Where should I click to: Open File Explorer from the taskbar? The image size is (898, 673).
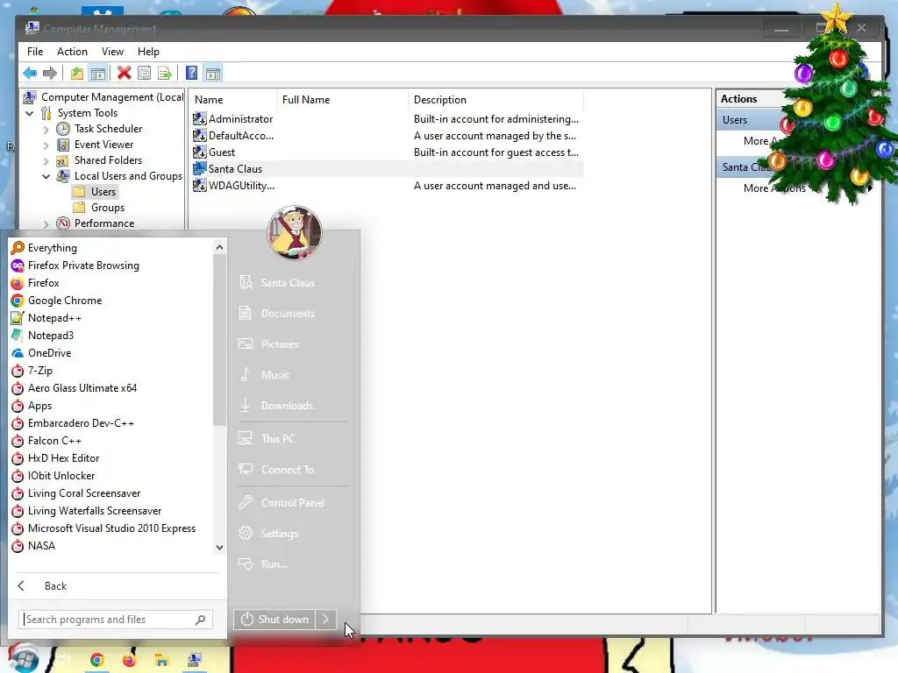click(162, 661)
